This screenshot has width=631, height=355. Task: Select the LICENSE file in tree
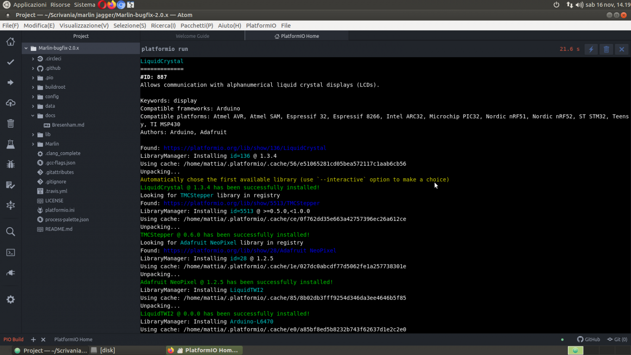(x=54, y=201)
